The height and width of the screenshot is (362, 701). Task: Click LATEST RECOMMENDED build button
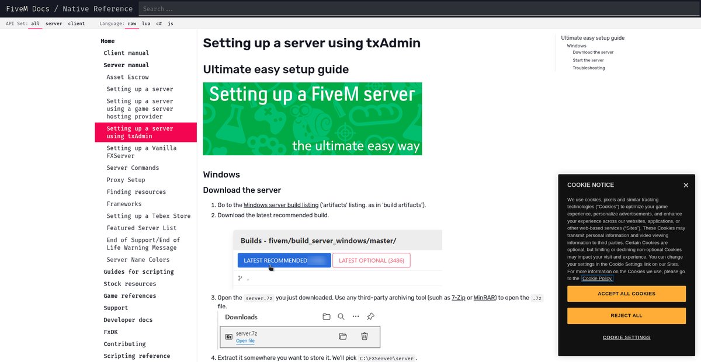tap(284, 260)
